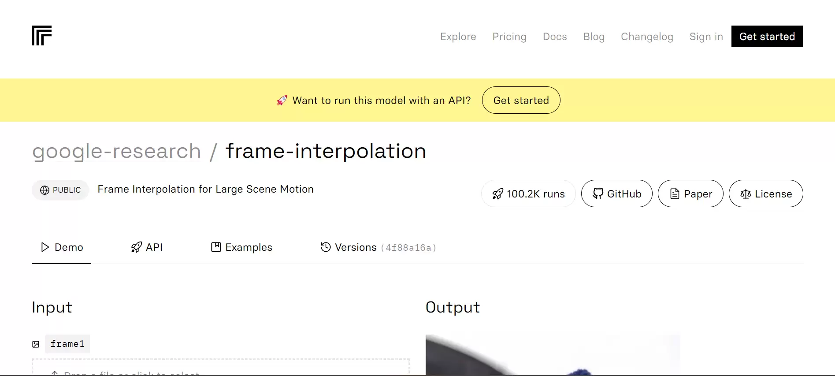
Task: Click the bookmark icon on Examples tab
Action: pos(216,247)
